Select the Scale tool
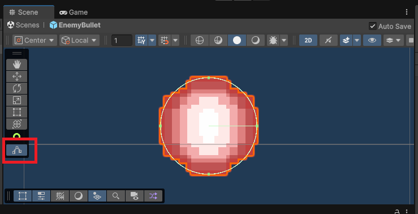This screenshot has width=418, height=214. 17,100
